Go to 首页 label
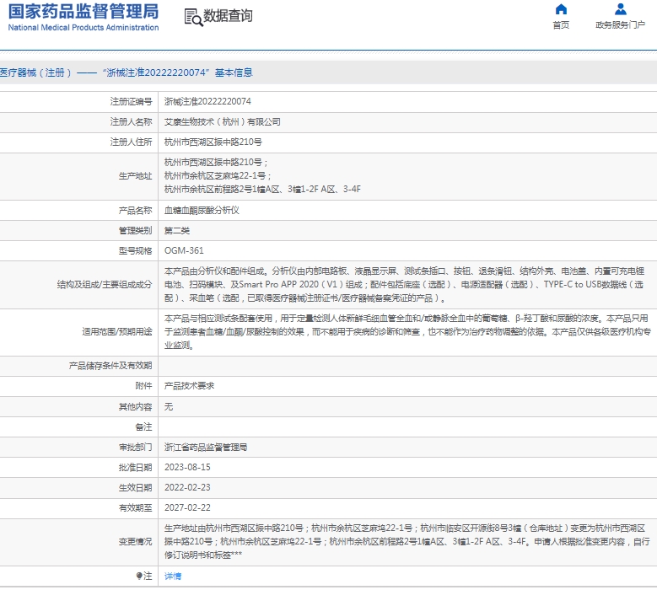This screenshot has height=590, width=657. [x=561, y=25]
